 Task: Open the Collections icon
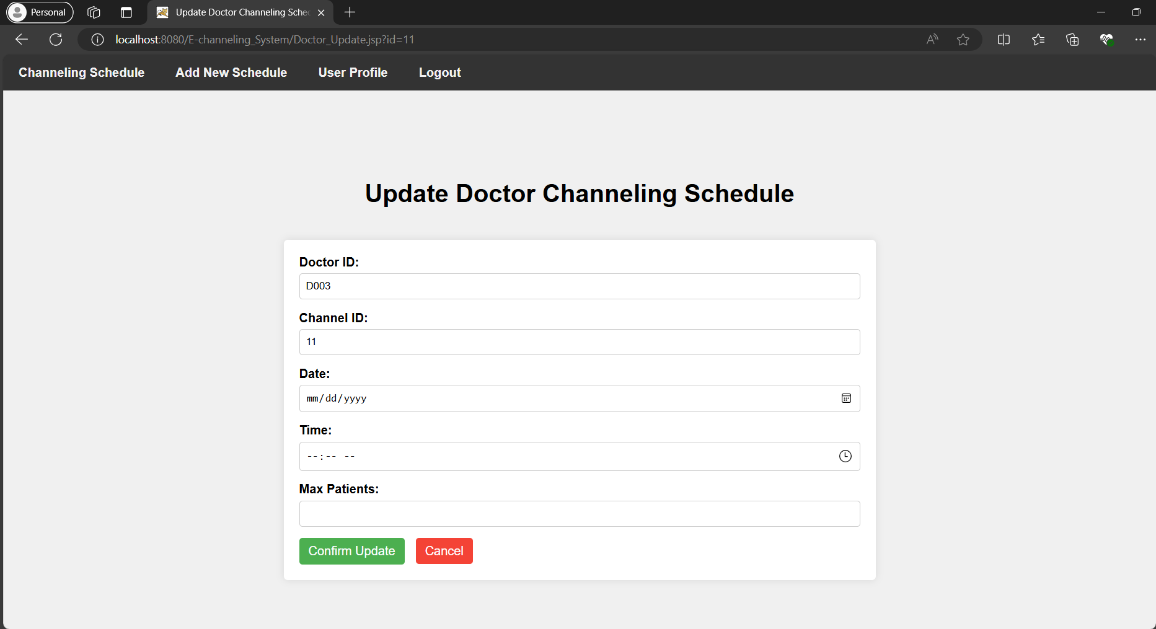tap(1072, 40)
